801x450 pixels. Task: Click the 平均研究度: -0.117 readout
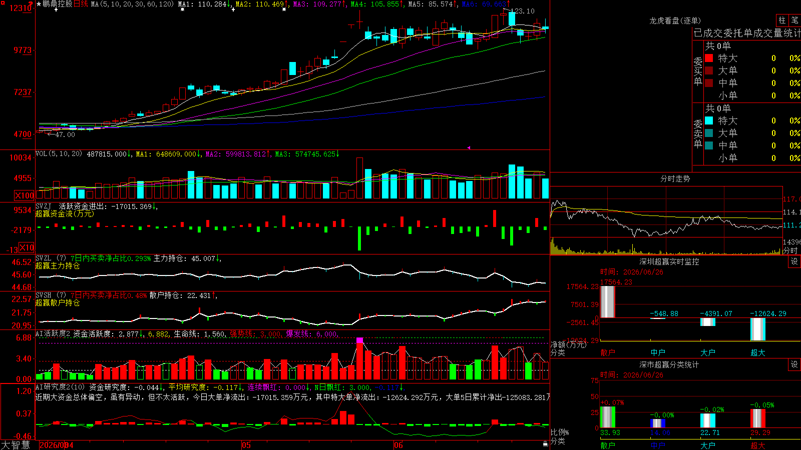click(205, 387)
